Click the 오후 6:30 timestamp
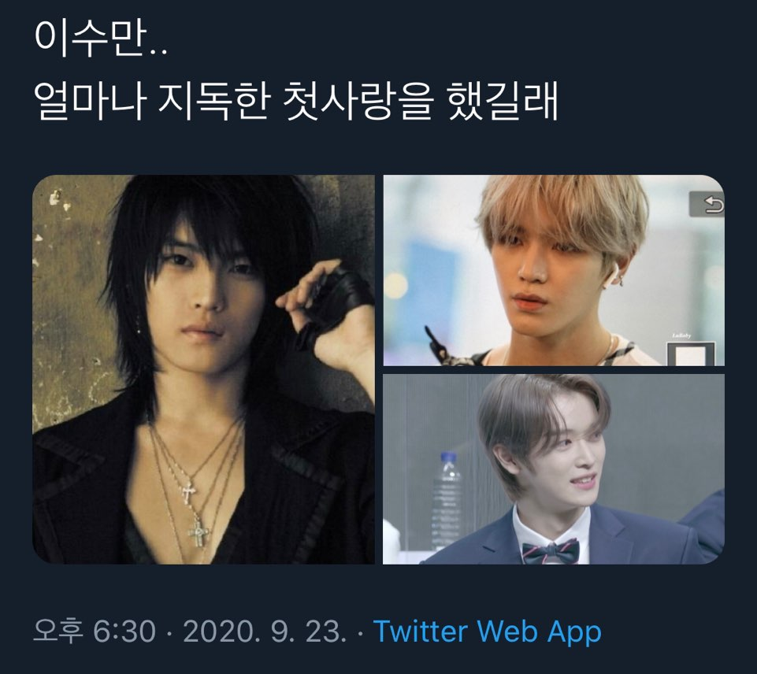 coord(95,631)
